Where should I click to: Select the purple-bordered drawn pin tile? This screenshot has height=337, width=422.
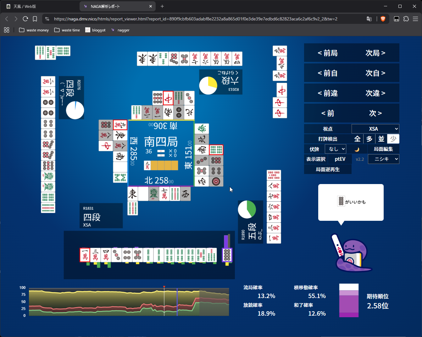(227, 255)
